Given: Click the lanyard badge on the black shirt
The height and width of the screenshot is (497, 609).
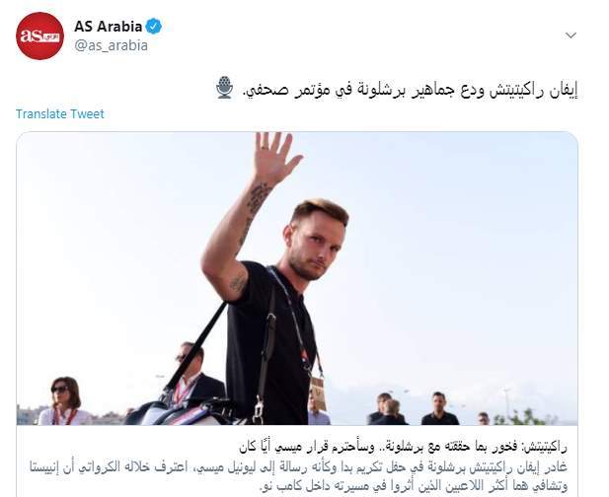Looking at the screenshot, I should (318, 393).
